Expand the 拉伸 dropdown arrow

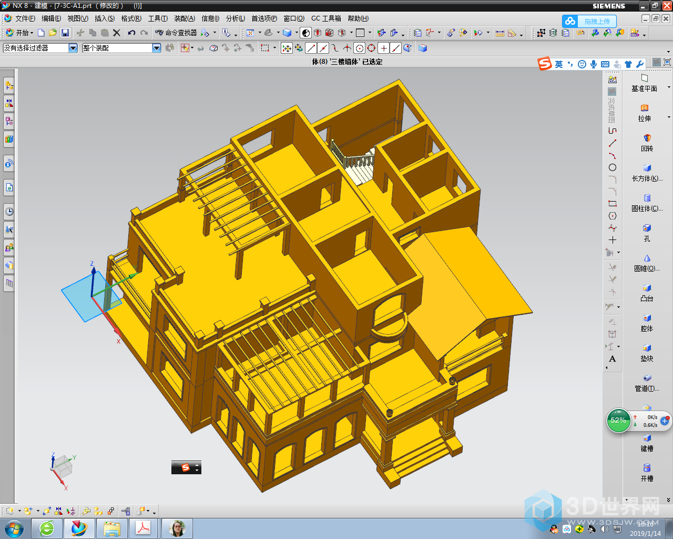point(669,117)
